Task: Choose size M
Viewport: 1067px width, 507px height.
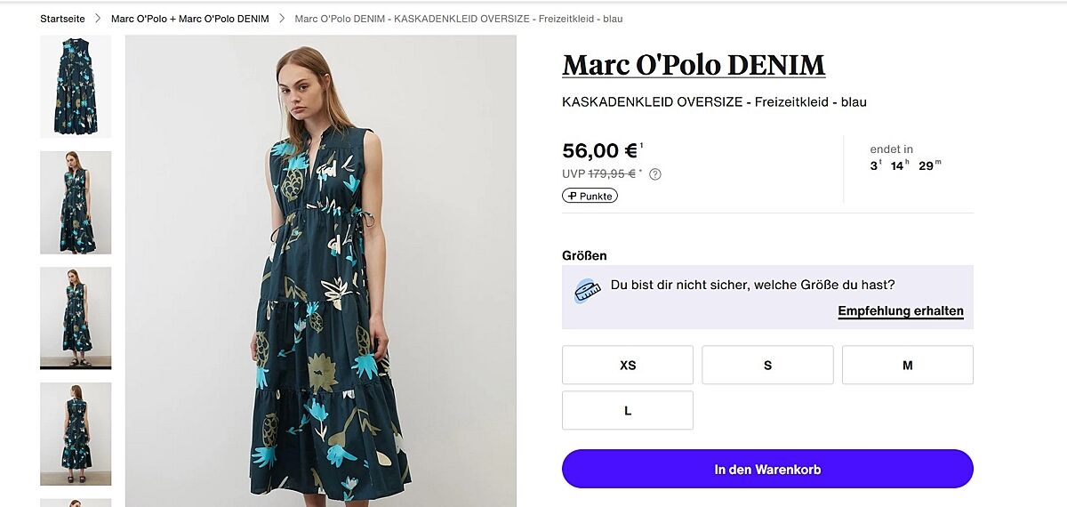Action: 907,365
